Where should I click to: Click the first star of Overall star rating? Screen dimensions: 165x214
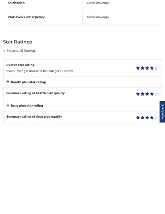[138, 68]
